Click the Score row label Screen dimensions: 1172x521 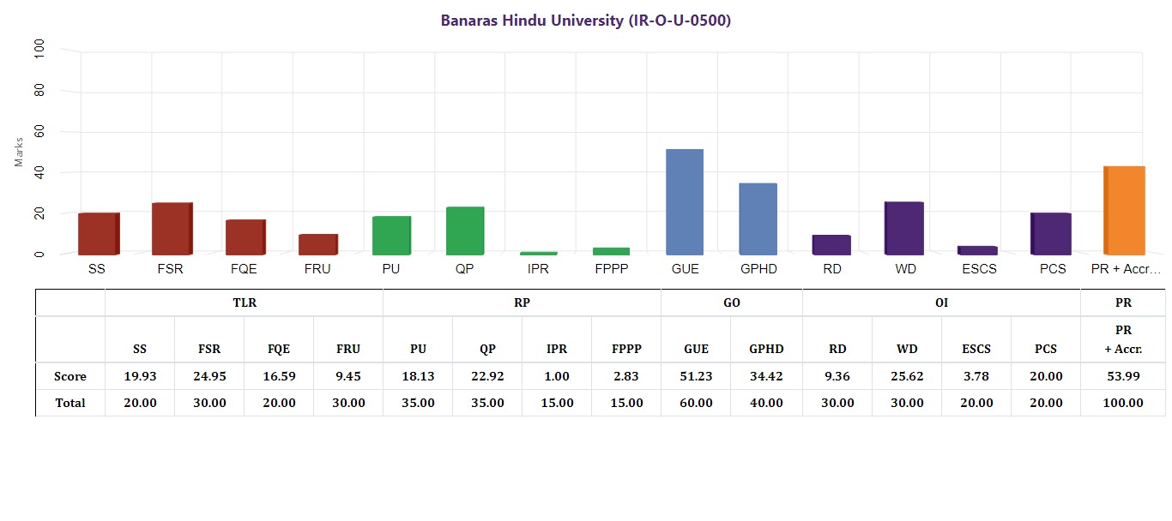point(70,376)
